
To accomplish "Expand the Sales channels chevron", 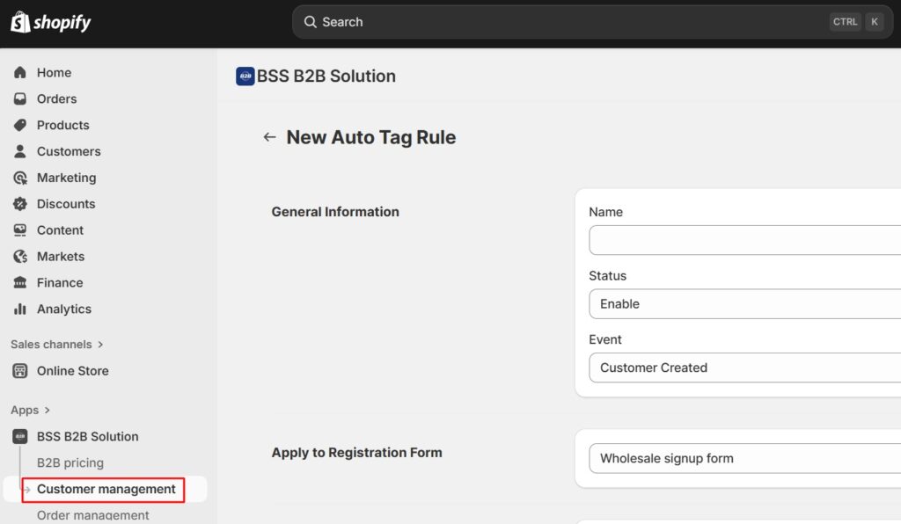I will pos(100,345).
